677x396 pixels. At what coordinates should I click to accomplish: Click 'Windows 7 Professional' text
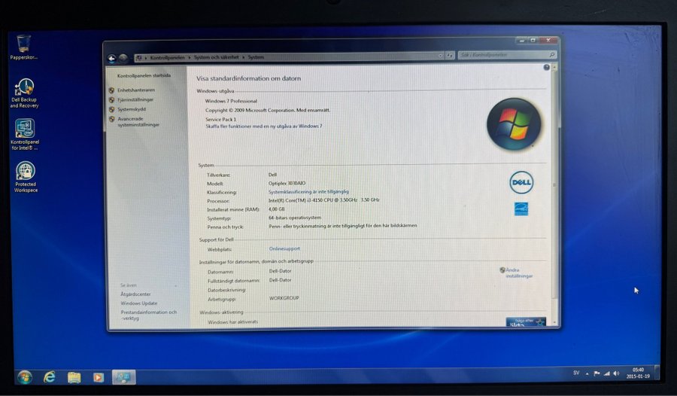pos(231,101)
